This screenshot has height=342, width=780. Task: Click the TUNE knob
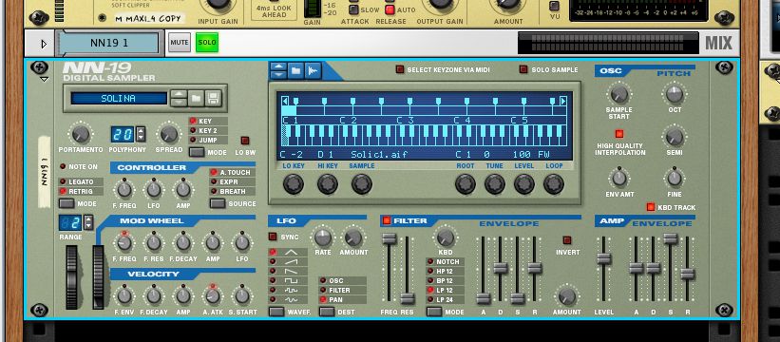pos(494,184)
